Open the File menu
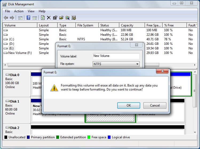 7,11
